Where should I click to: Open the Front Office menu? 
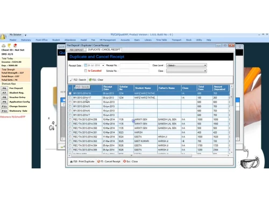coord(41,40)
